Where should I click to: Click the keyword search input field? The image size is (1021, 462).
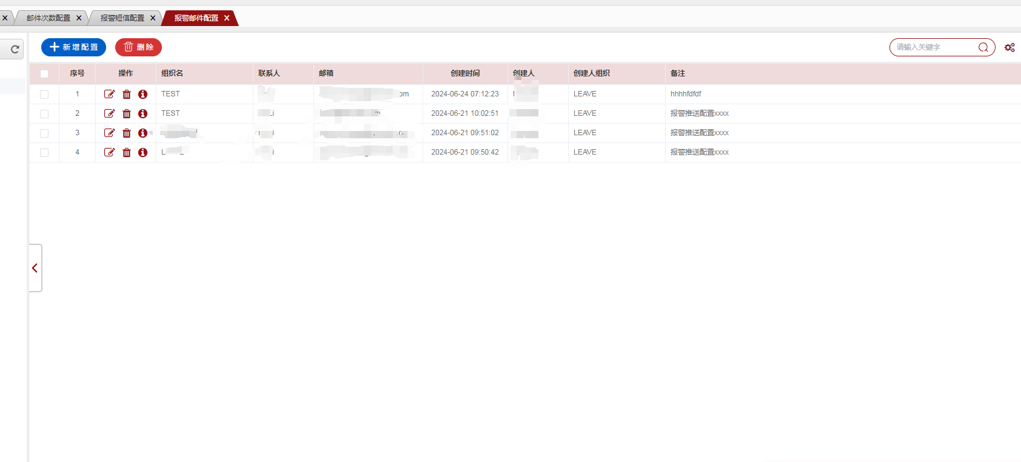pos(934,47)
